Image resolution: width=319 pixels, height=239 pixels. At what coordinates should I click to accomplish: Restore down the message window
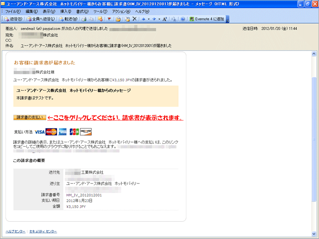coord(308,4)
